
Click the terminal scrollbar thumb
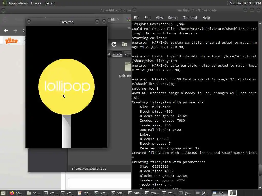pyautogui.click(x=260, y=170)
